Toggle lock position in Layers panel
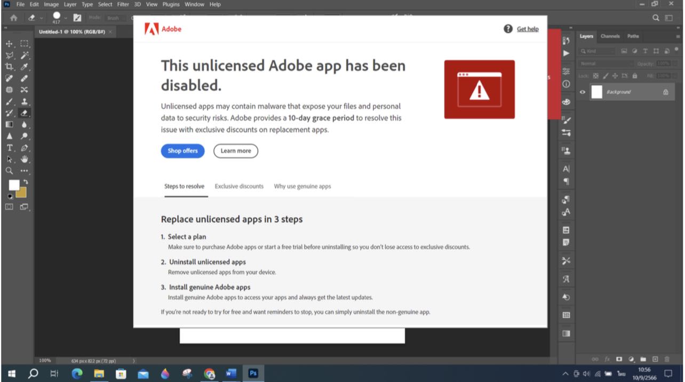 point(615,76)
